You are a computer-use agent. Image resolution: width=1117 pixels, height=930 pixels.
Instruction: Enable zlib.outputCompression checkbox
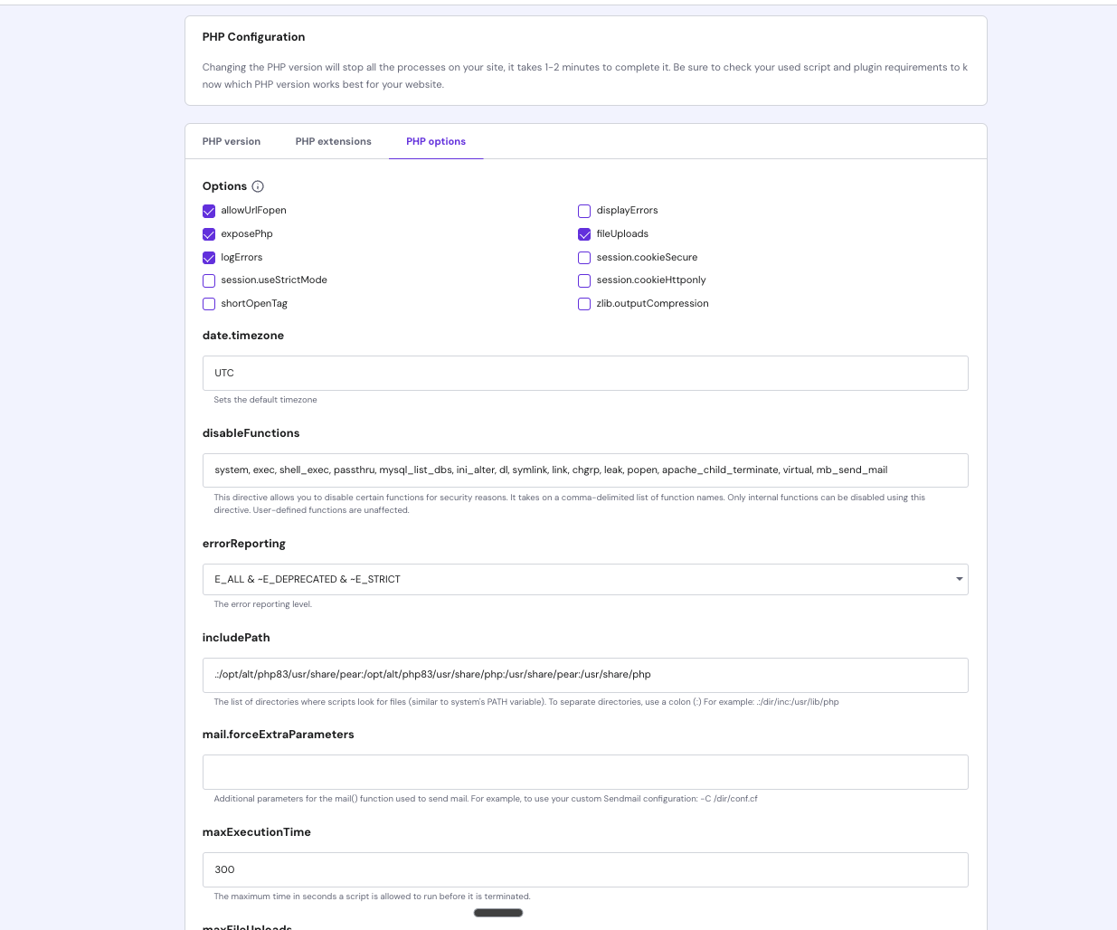pos(584,304)
